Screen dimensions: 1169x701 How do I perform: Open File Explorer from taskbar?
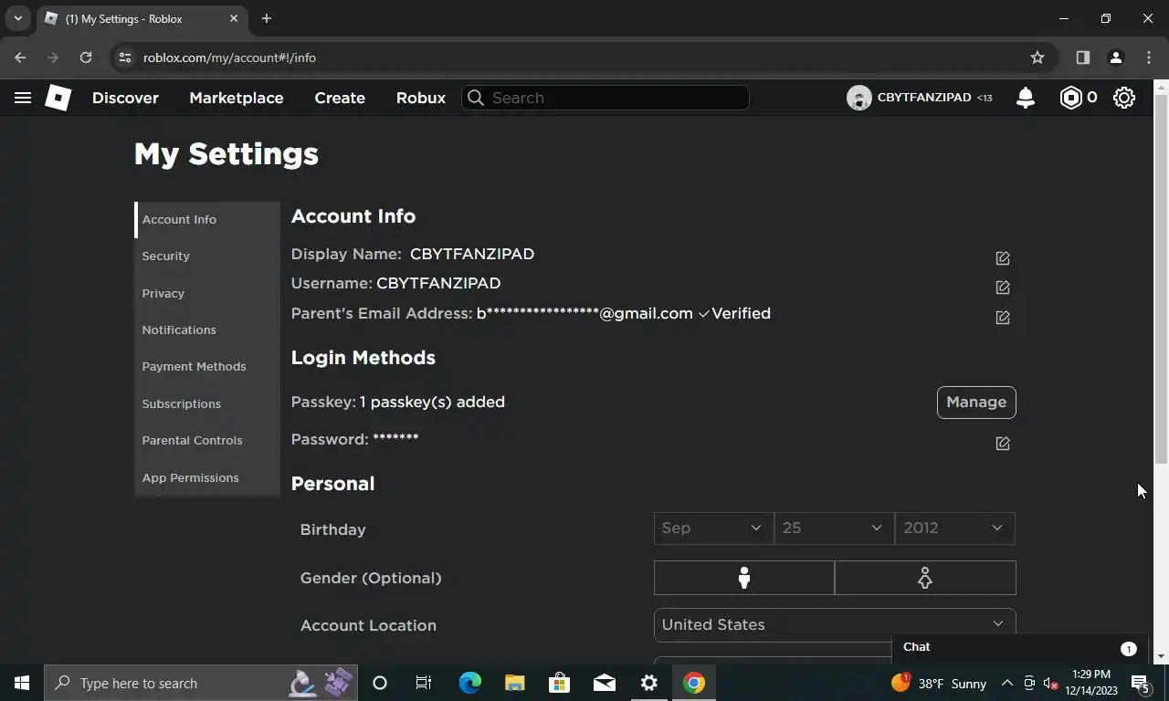click(515, 683)
